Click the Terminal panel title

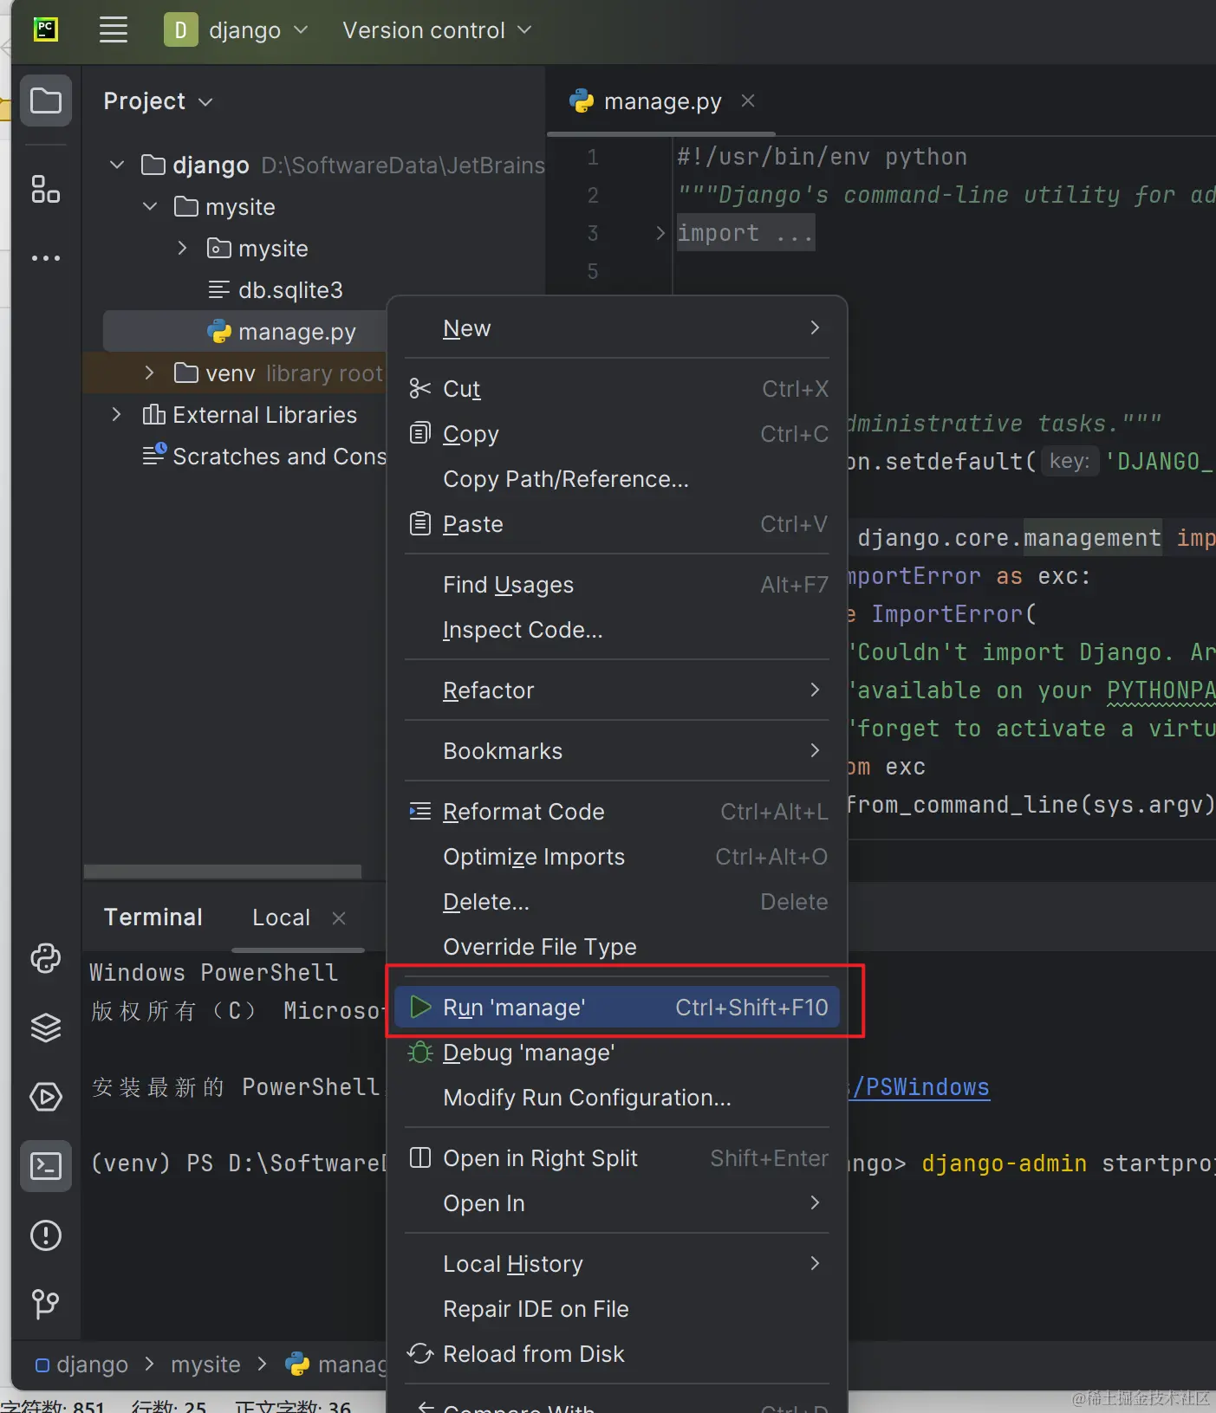tap(153, 917)
